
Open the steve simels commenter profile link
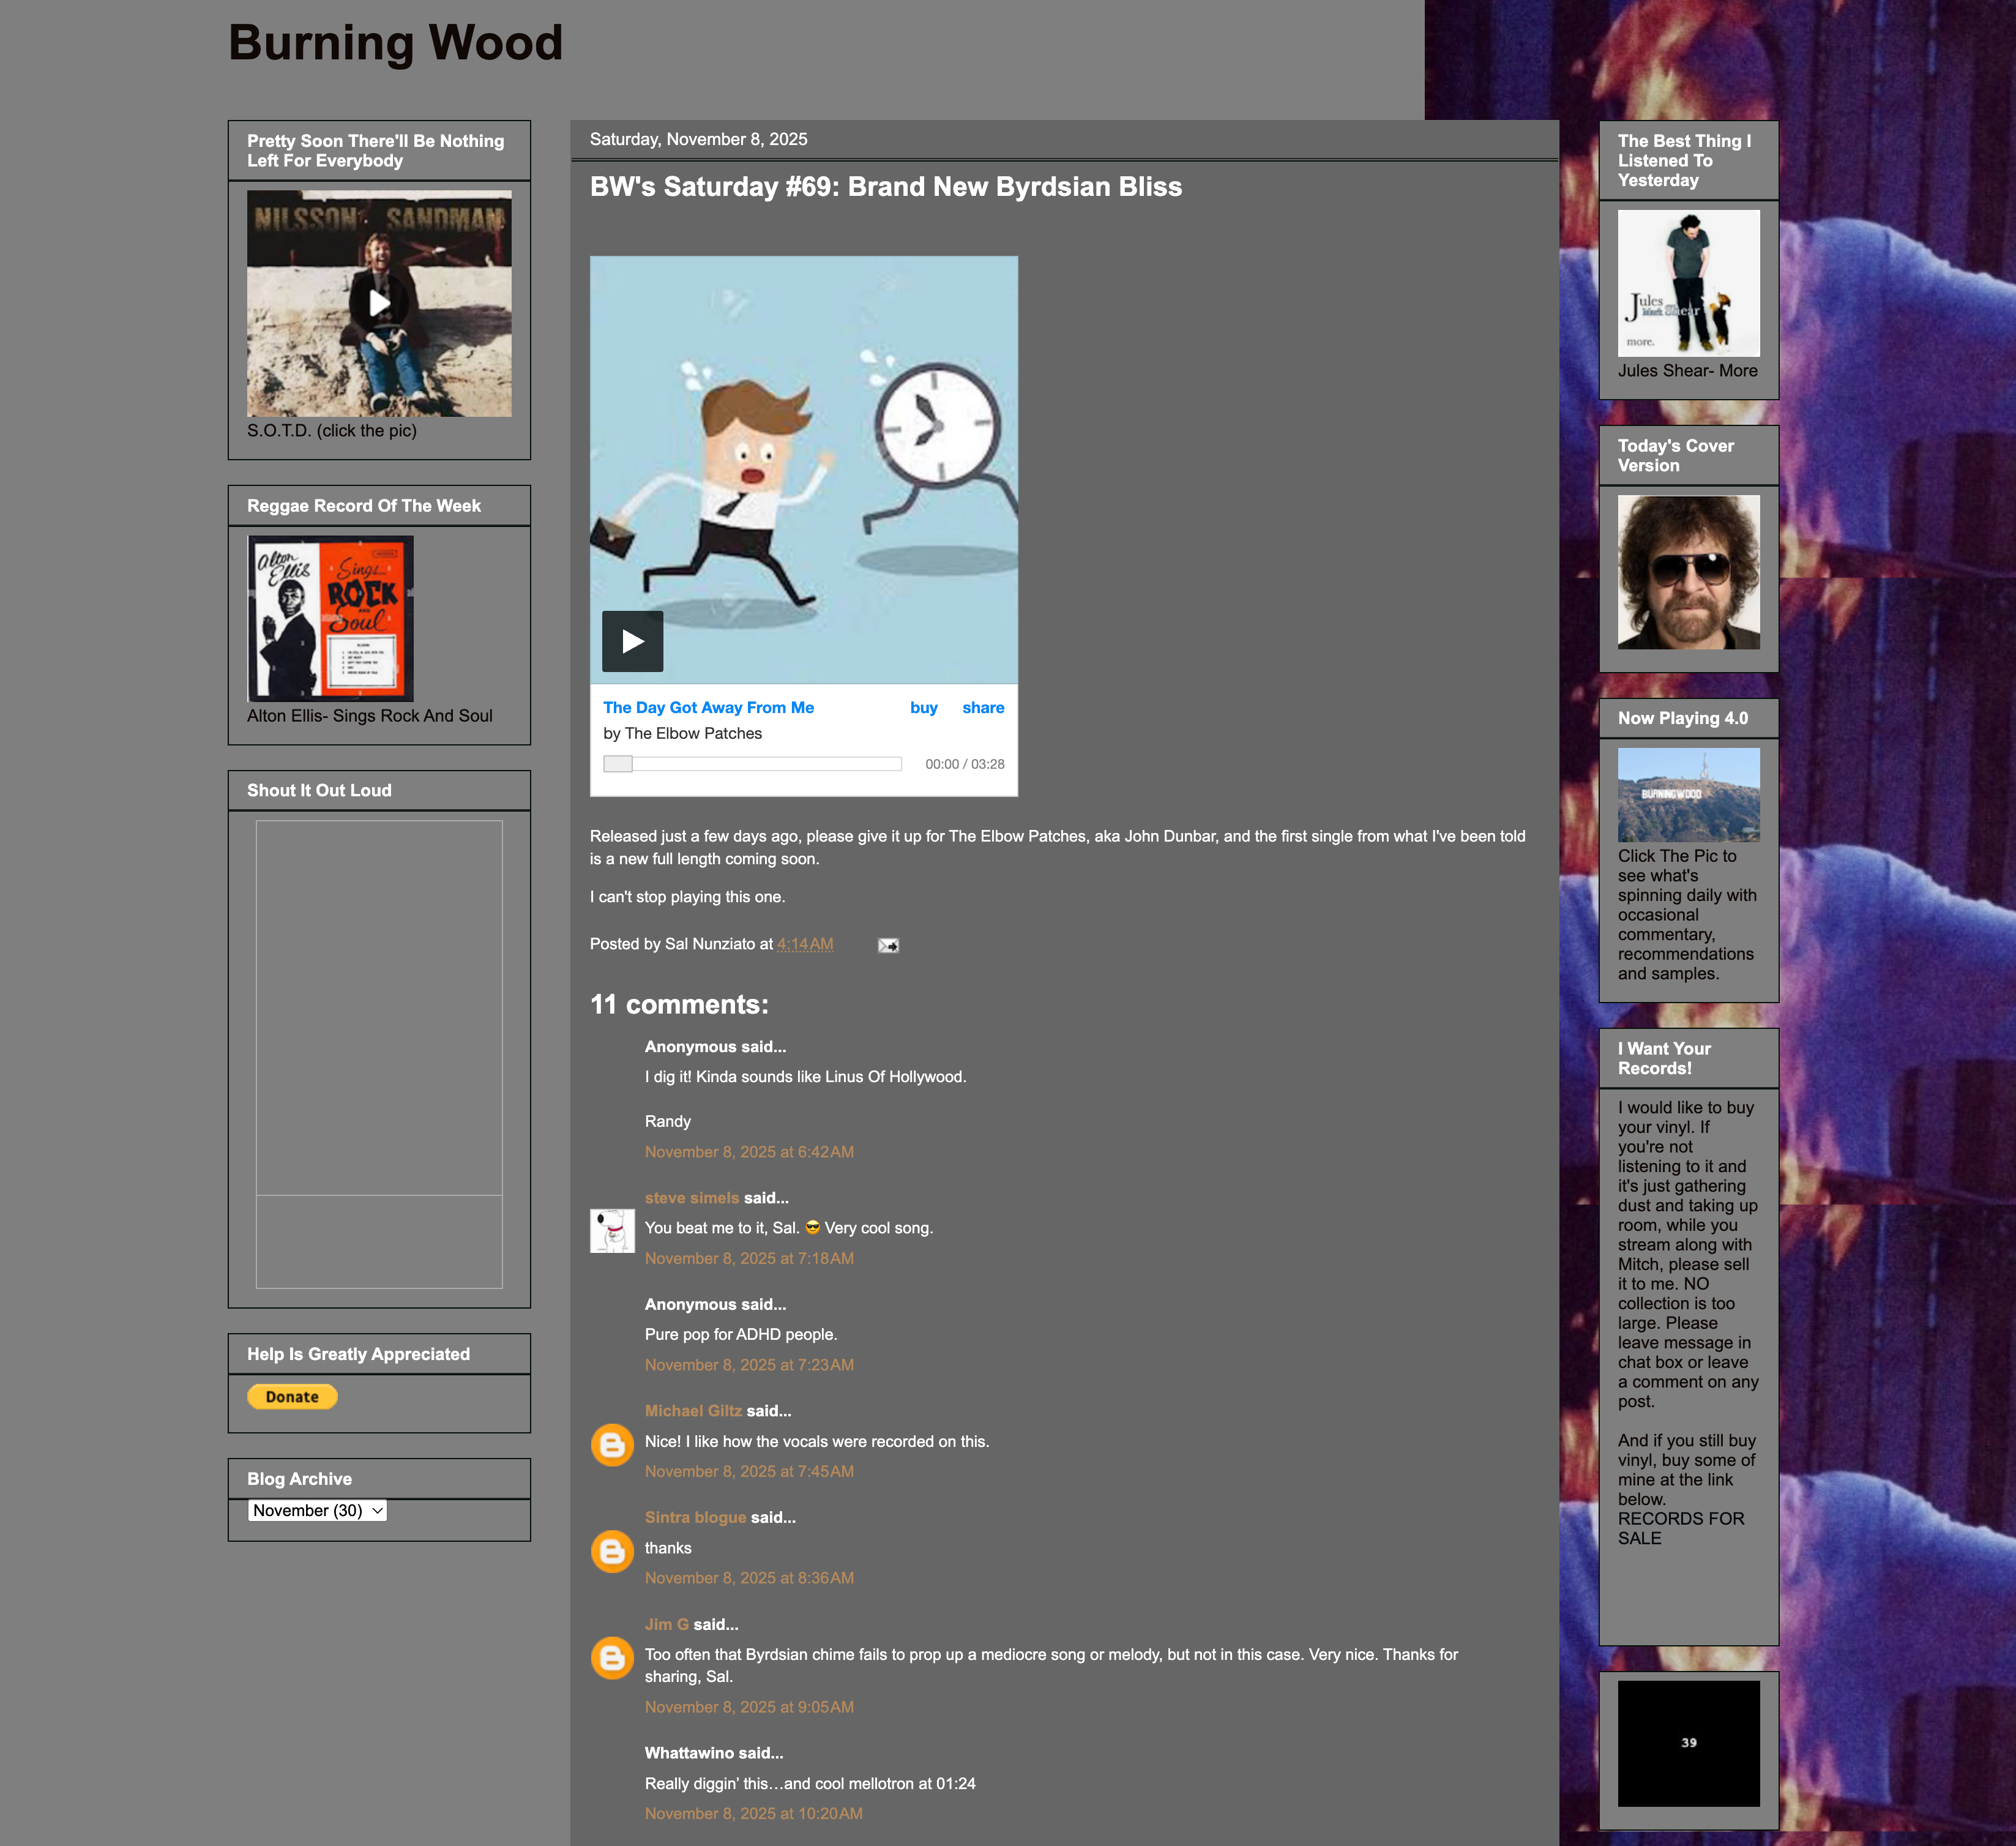pyautogui.click(x=691, y=1198)
